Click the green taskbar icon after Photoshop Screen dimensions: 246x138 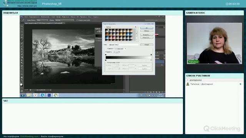pyautogui.click(x=56, y=95)
